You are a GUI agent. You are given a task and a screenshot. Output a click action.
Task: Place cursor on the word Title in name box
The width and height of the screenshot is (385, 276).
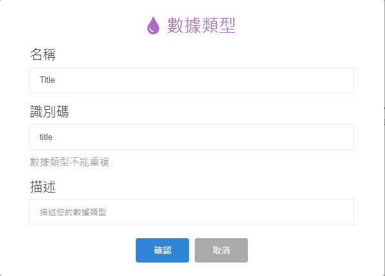point(47,80)
